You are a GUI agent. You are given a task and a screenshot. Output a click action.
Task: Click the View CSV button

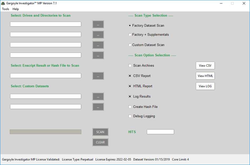coord(205,65)
